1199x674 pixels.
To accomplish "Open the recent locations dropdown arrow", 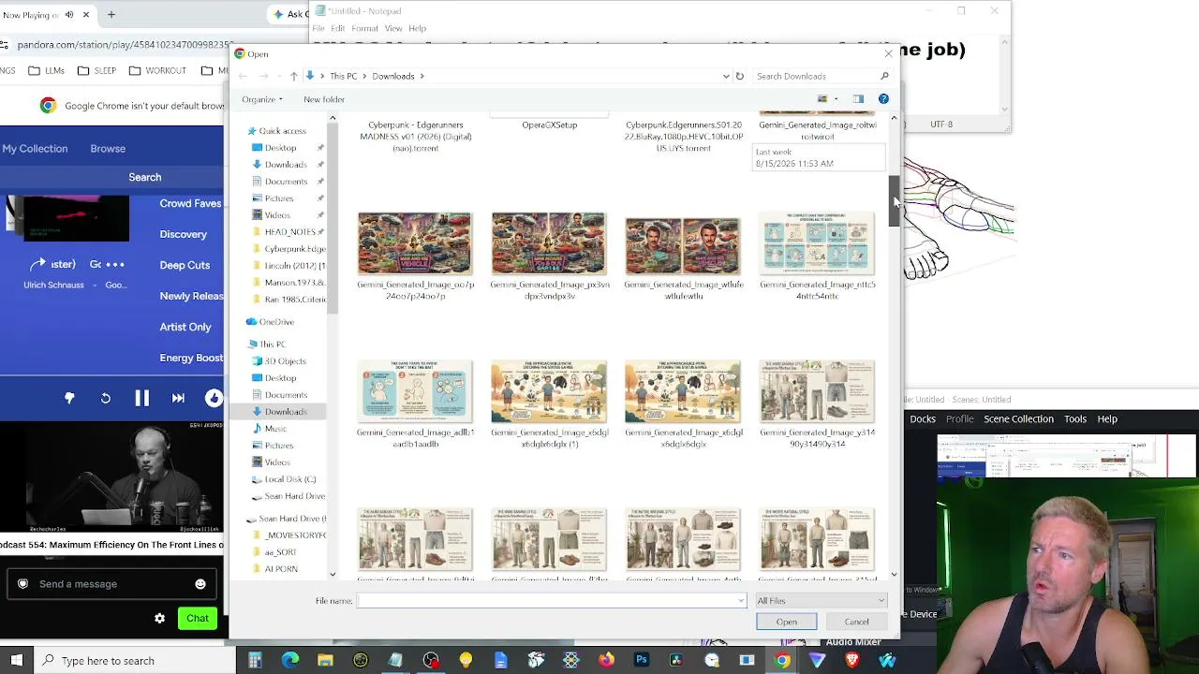I will pos(279,76).
